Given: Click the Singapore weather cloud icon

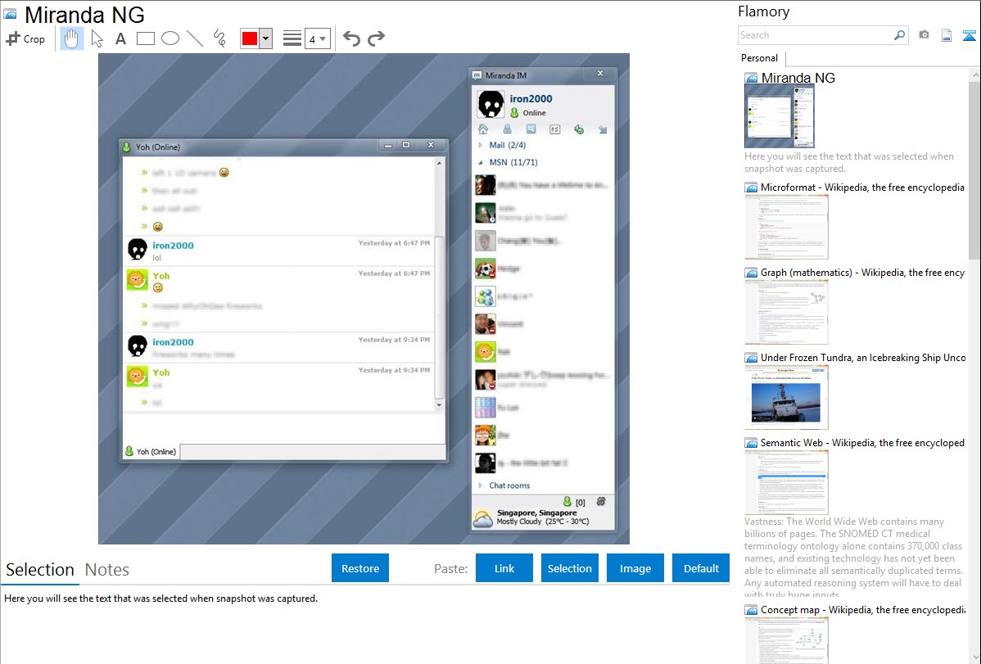Looking at the screenshot, I should pos(482,518).
